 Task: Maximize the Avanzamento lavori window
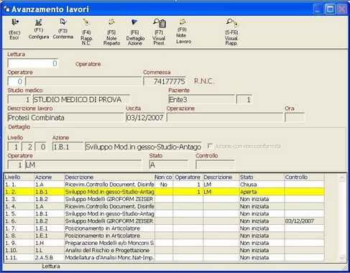tap(330, 9)
